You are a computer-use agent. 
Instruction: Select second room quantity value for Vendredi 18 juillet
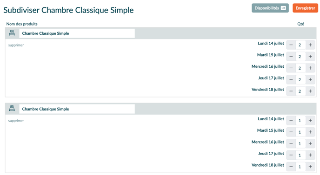coord(300,167)
